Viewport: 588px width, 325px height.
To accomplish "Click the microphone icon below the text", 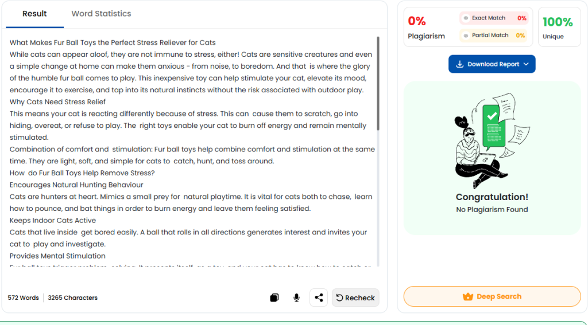I will (296, 297).
